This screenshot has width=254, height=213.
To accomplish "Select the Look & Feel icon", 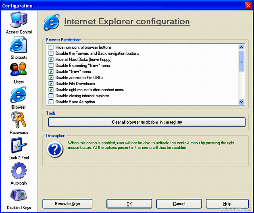I will click(x=19, y=146).
